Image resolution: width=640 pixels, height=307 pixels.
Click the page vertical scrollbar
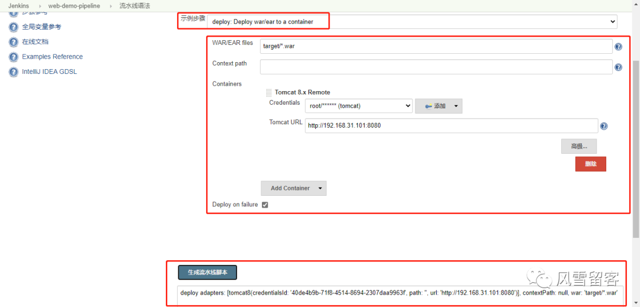click(636, 149)
